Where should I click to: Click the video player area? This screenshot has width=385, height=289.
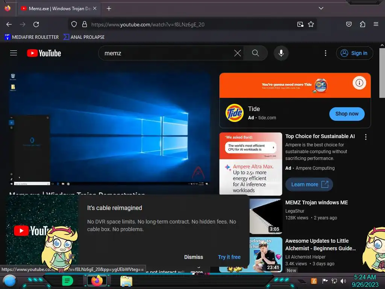point(109,129)
